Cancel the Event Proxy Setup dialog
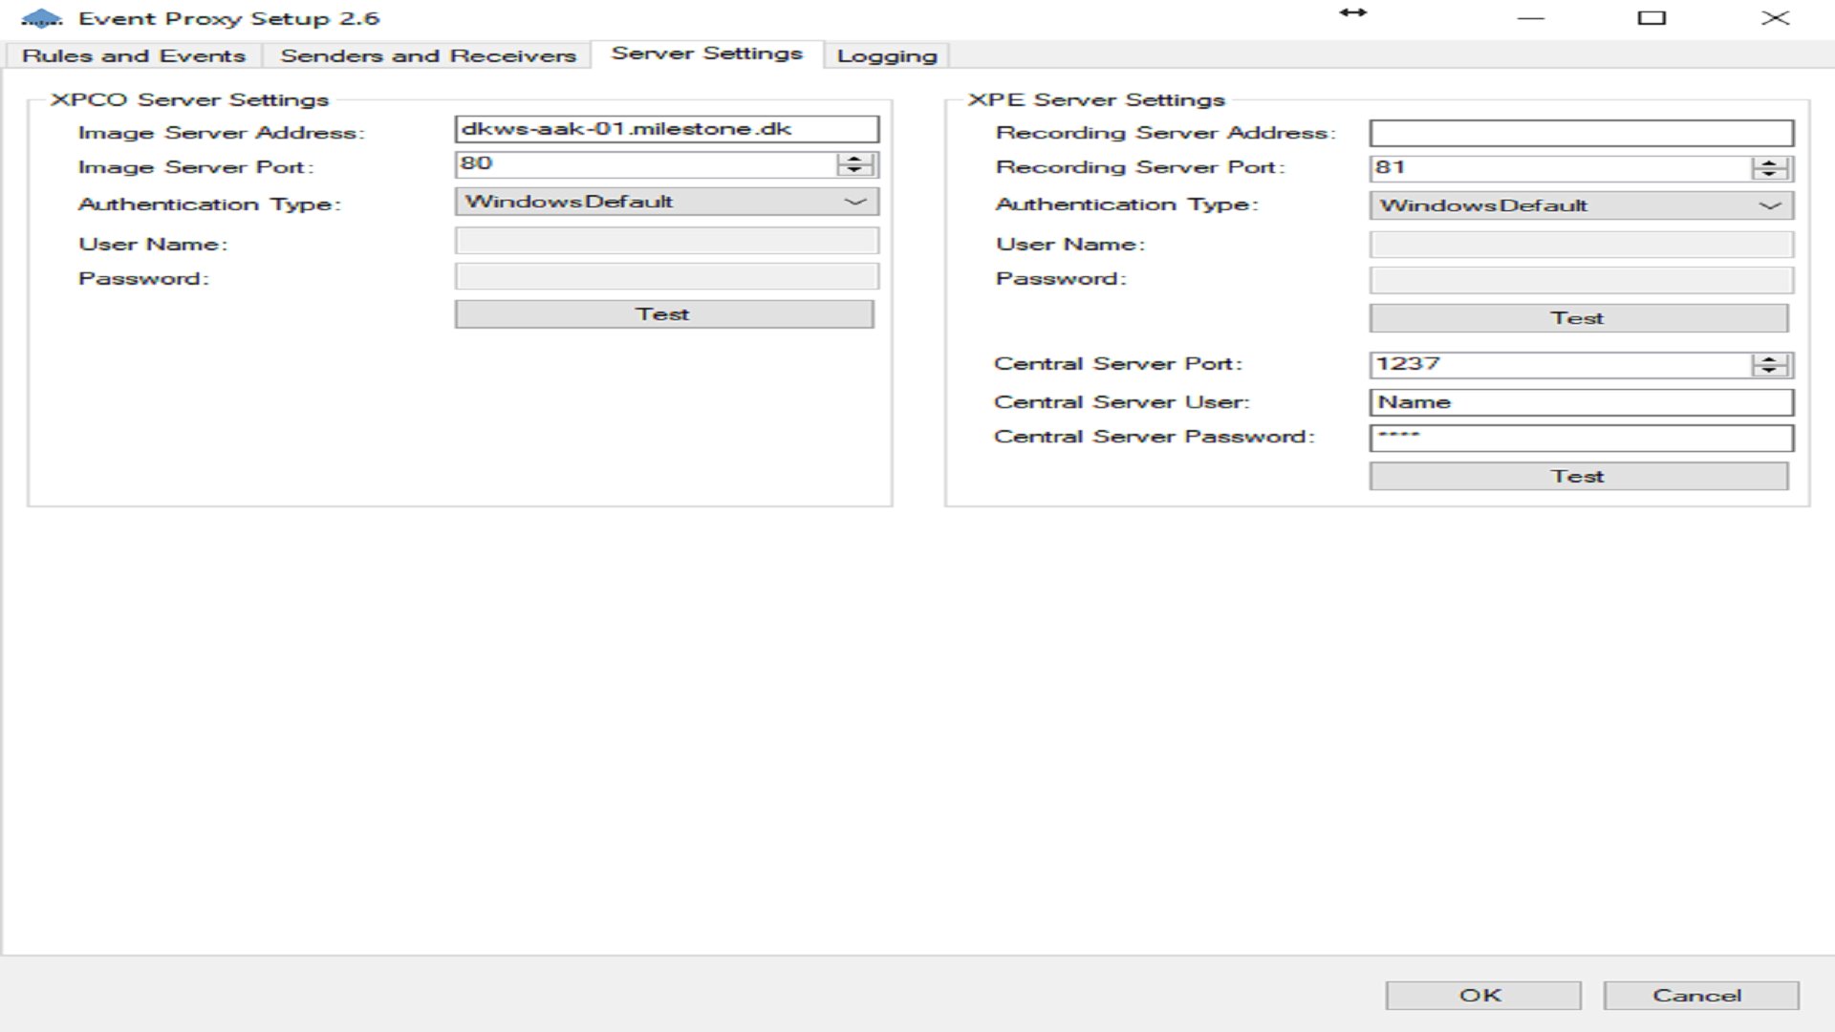 [x=1701, y=996]
